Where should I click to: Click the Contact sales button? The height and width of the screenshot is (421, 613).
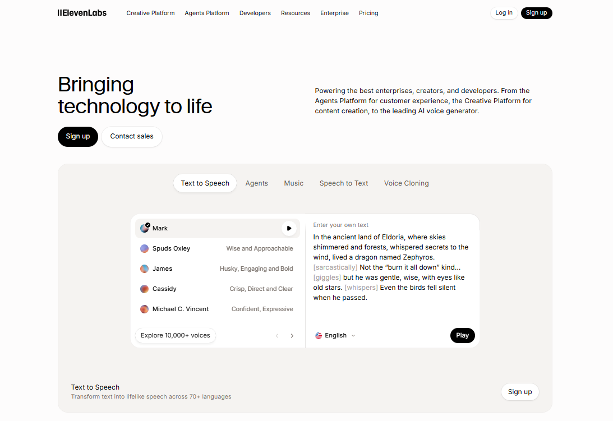[x=132, y=136]
